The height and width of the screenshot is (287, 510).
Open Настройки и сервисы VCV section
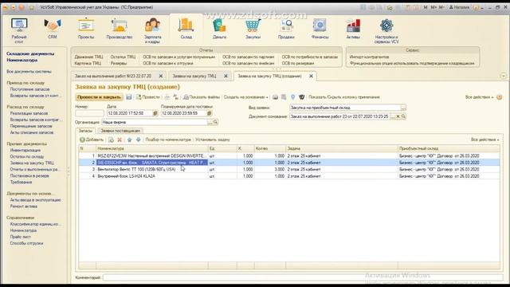[x=386, y=30]
